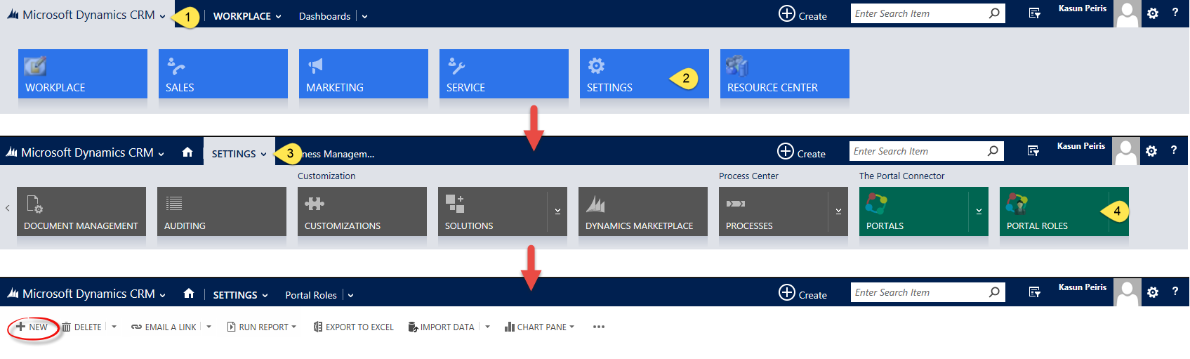Click the EMAIL A LINK command
The height and width of the screenshot is (359, 1190).
(164, 327)
